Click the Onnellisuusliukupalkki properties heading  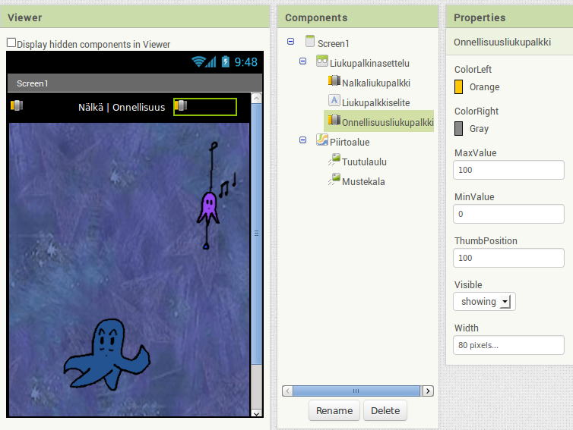(502, 42)
